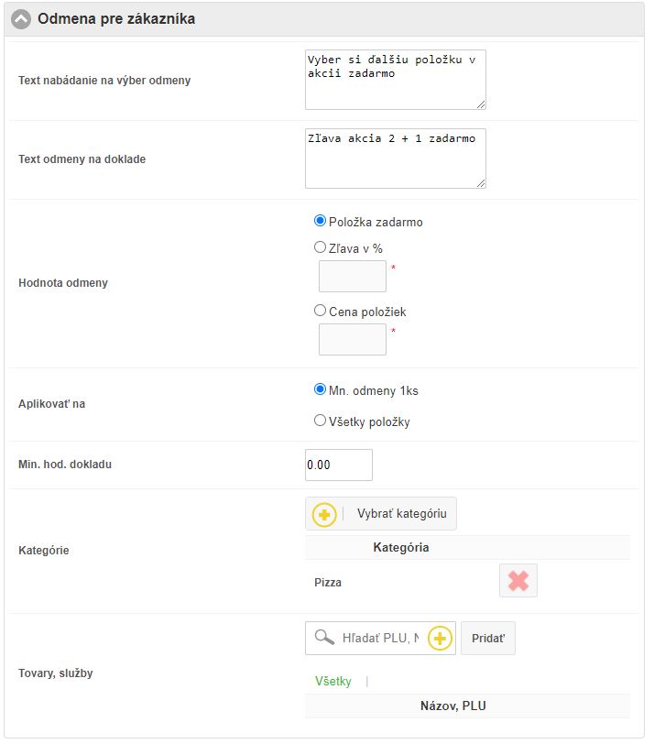Open the Všetky filter link
The height and width of the screenshot is (744, 654).
(333, 681)
